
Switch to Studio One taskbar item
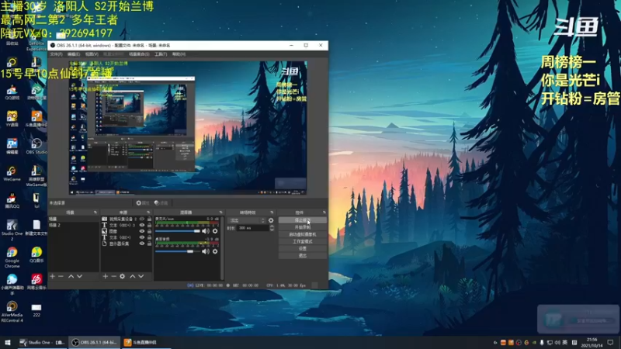coord(42,342)
